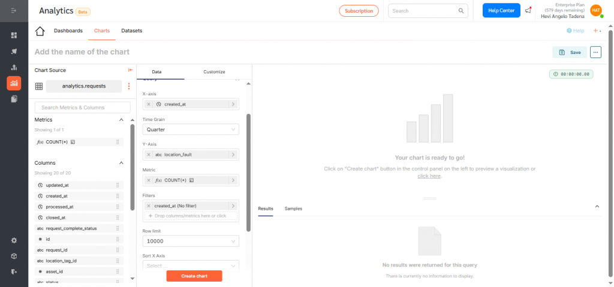The height and width of the screenshot is (287, 614).
Task: Open the Time Grain Quarter dropdown
Action: coord(190,129)
